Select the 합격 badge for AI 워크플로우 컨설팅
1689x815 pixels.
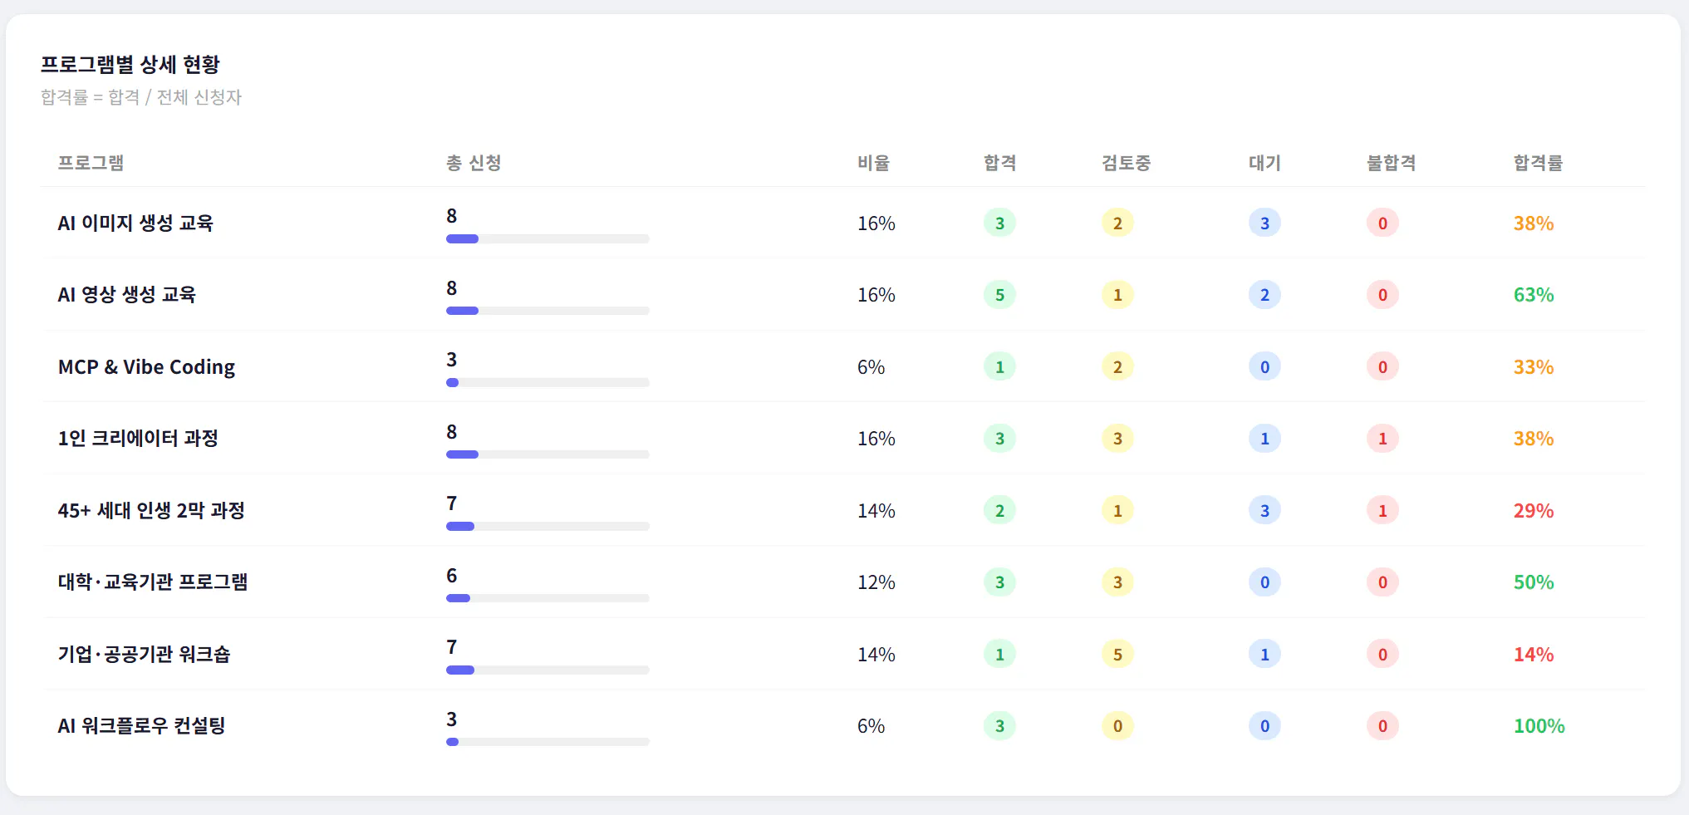click(999, 725)
